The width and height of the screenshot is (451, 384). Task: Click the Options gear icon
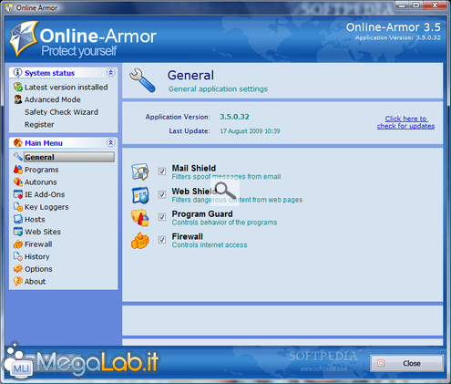(18, 269)
